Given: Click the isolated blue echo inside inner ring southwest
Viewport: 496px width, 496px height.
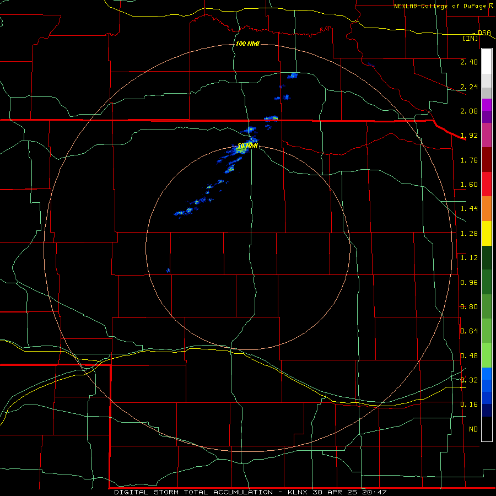Looking at the screenshot, I should [x=168, y=271].
